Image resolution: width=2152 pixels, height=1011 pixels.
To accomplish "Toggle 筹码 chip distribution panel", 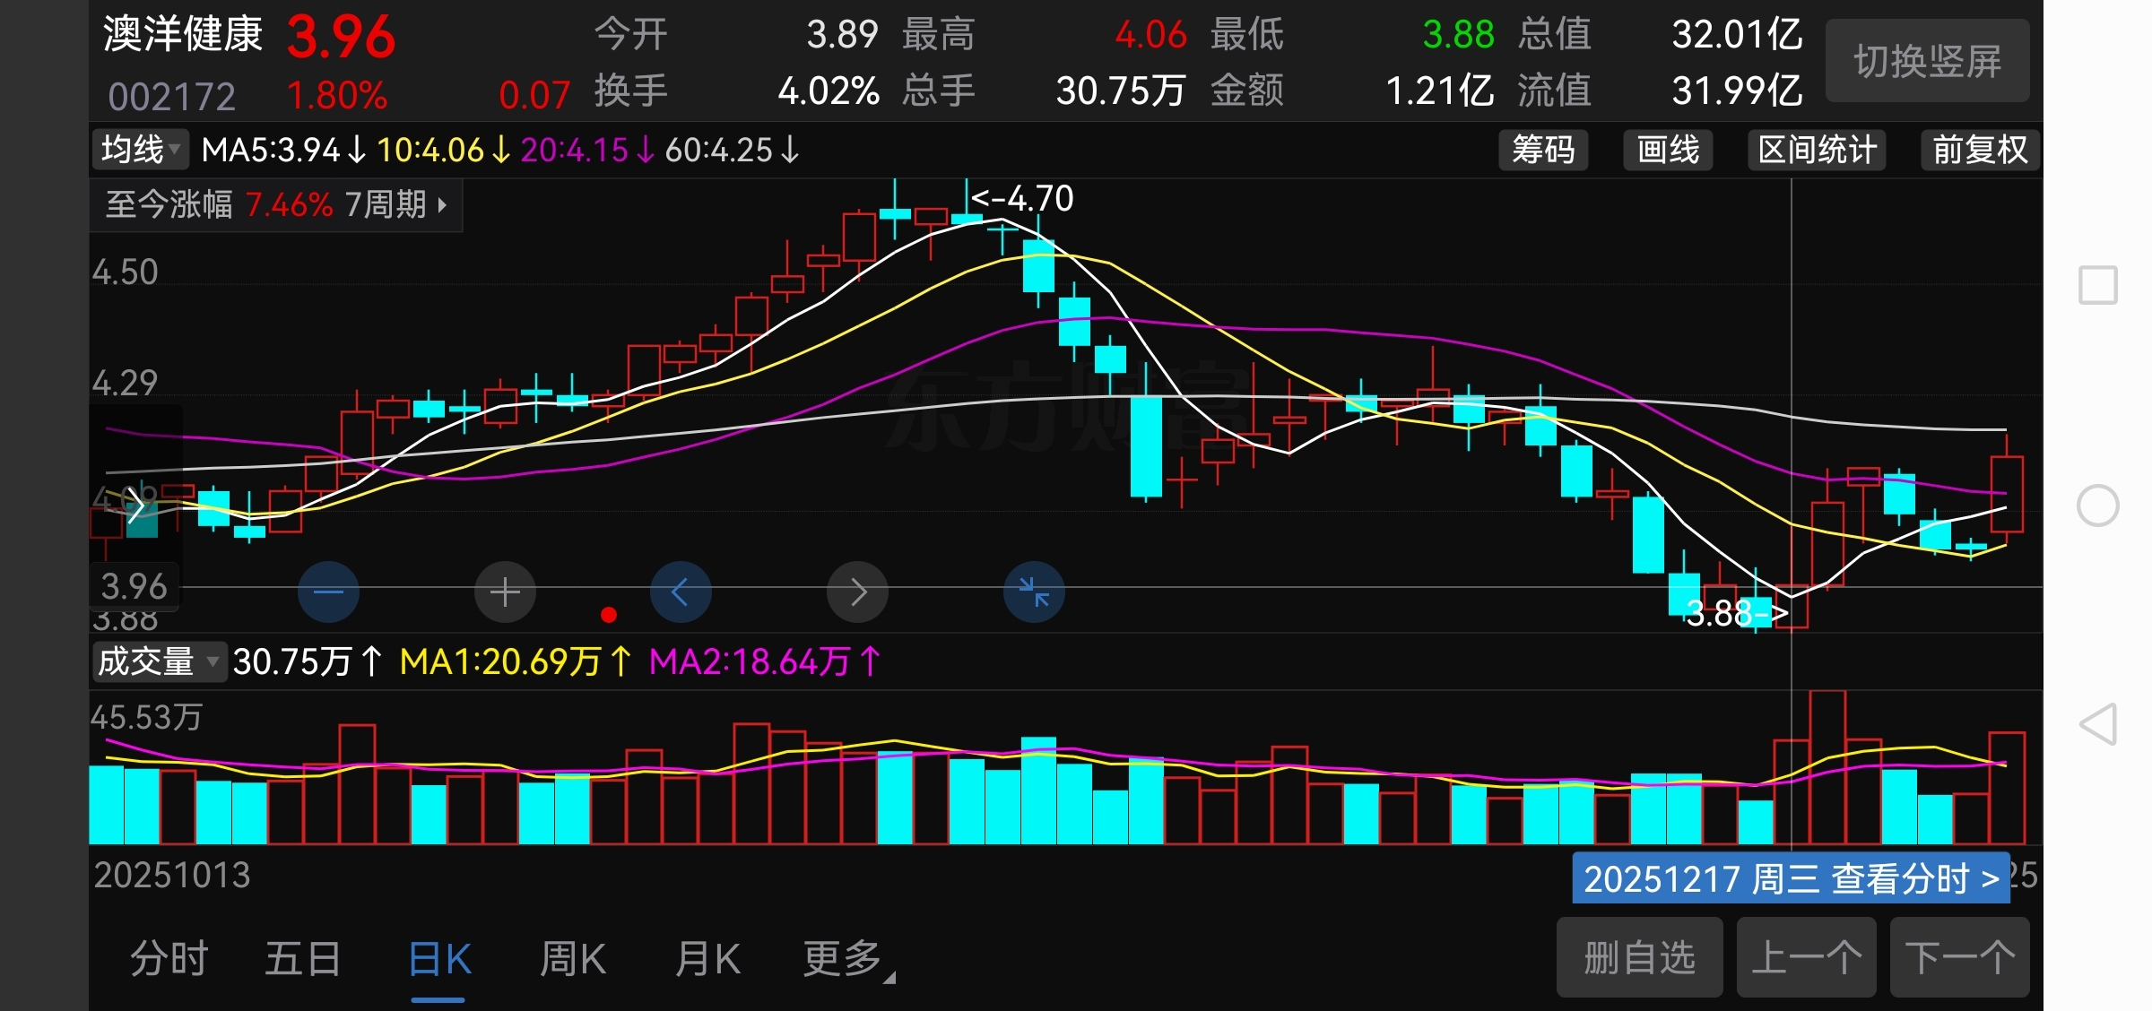I will (x=1542, y=150).
